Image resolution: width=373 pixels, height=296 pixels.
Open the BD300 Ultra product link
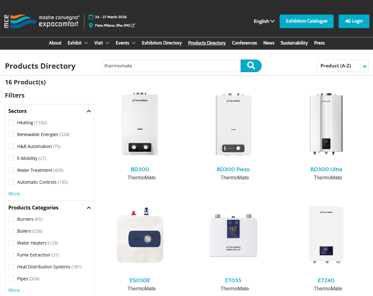point(326,169)
